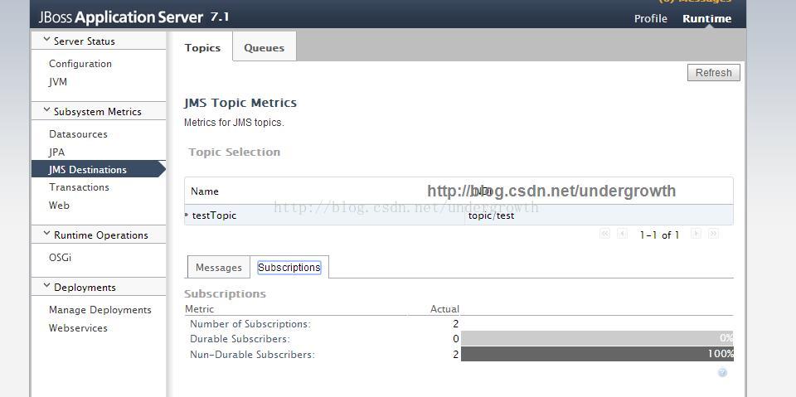
Task: Open the OSGi runtime operation
Action: (x=60, y=258)
